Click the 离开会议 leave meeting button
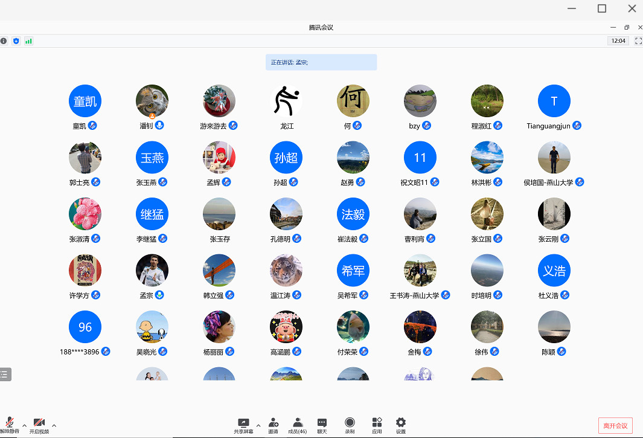The height and width of the screenshot is (438, 643). [x=615, y=425]
